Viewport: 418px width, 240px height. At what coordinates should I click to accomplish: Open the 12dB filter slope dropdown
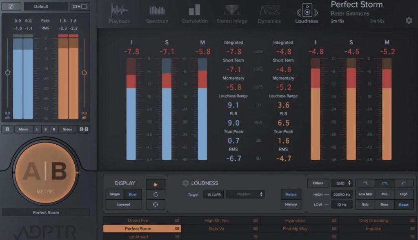tap(342, 183)
